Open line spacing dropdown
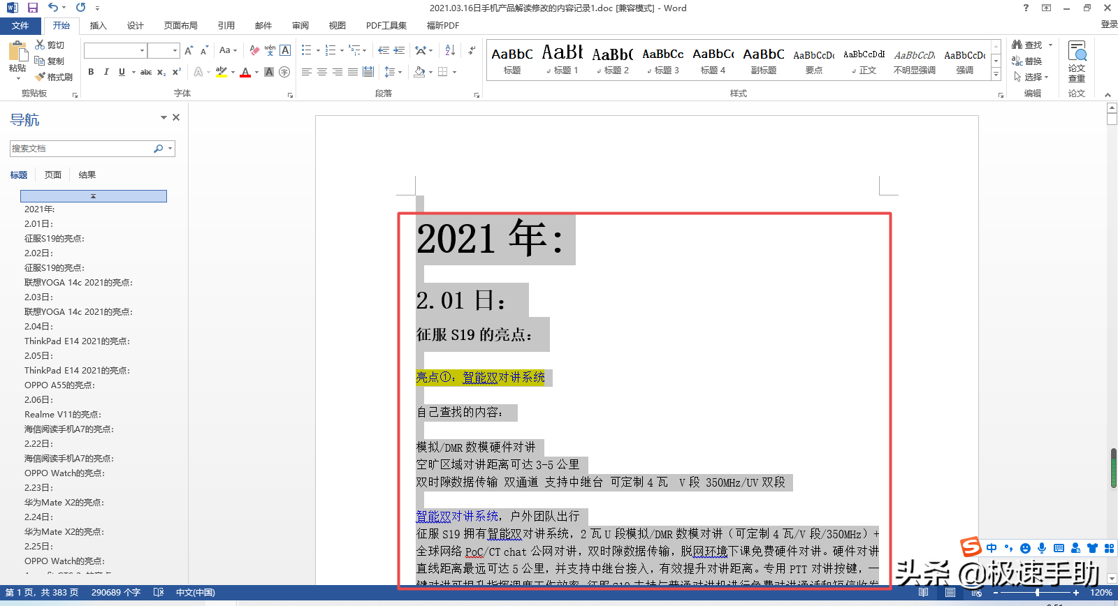The image size is (1118, 606). pyautogui.click(x=393, y=72)
